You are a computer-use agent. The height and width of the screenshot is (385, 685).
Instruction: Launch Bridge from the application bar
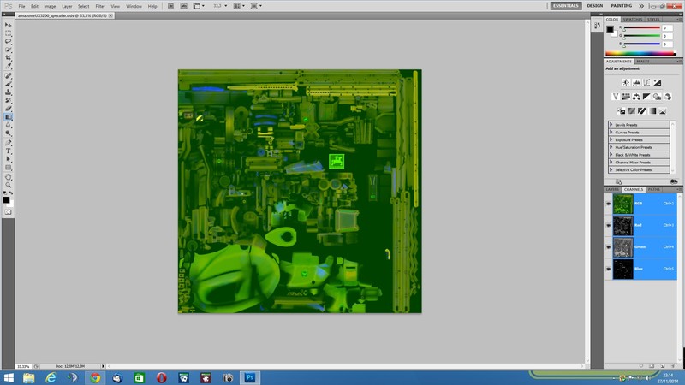(x=171, y=6)
